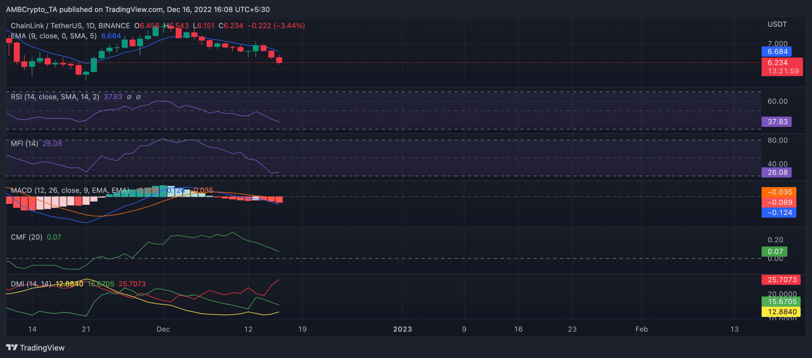Click the TradingView logo icon
Viewport: 812px width, 358px height.
tap(12, 348)
